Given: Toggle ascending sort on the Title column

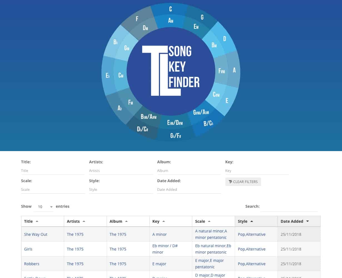Looking at the screenshot, I should click(x=37, y=221).
